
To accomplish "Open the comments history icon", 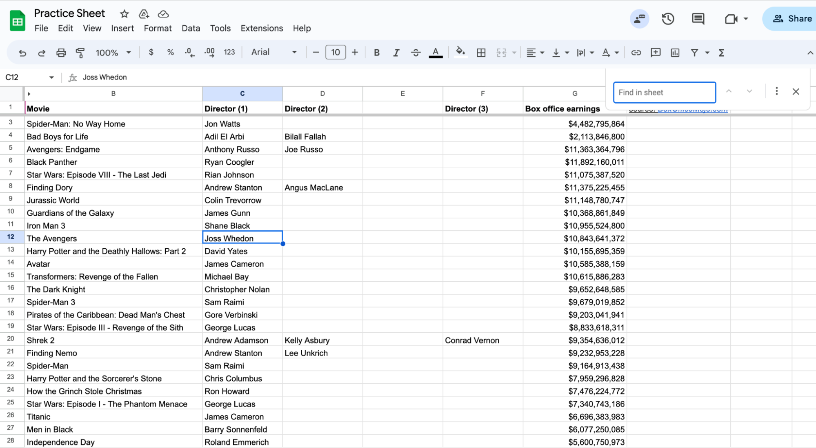I will (x=698, y=19).
